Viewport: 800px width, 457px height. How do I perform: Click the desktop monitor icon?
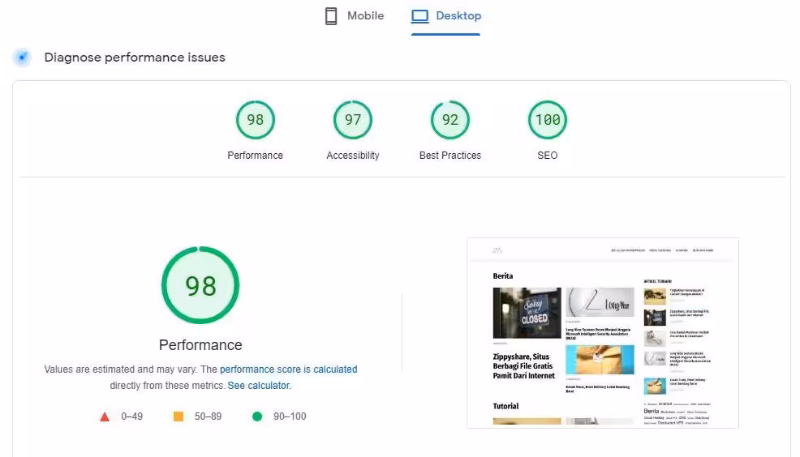pyautogui.click(x=420, y=16)
